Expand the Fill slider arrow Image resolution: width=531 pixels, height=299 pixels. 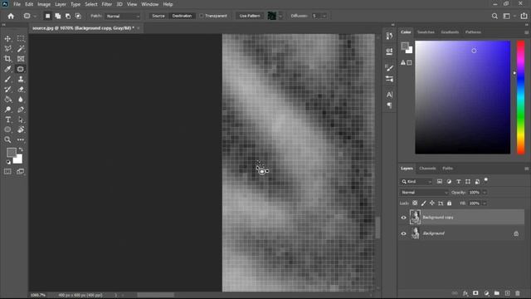pos(485,203)
